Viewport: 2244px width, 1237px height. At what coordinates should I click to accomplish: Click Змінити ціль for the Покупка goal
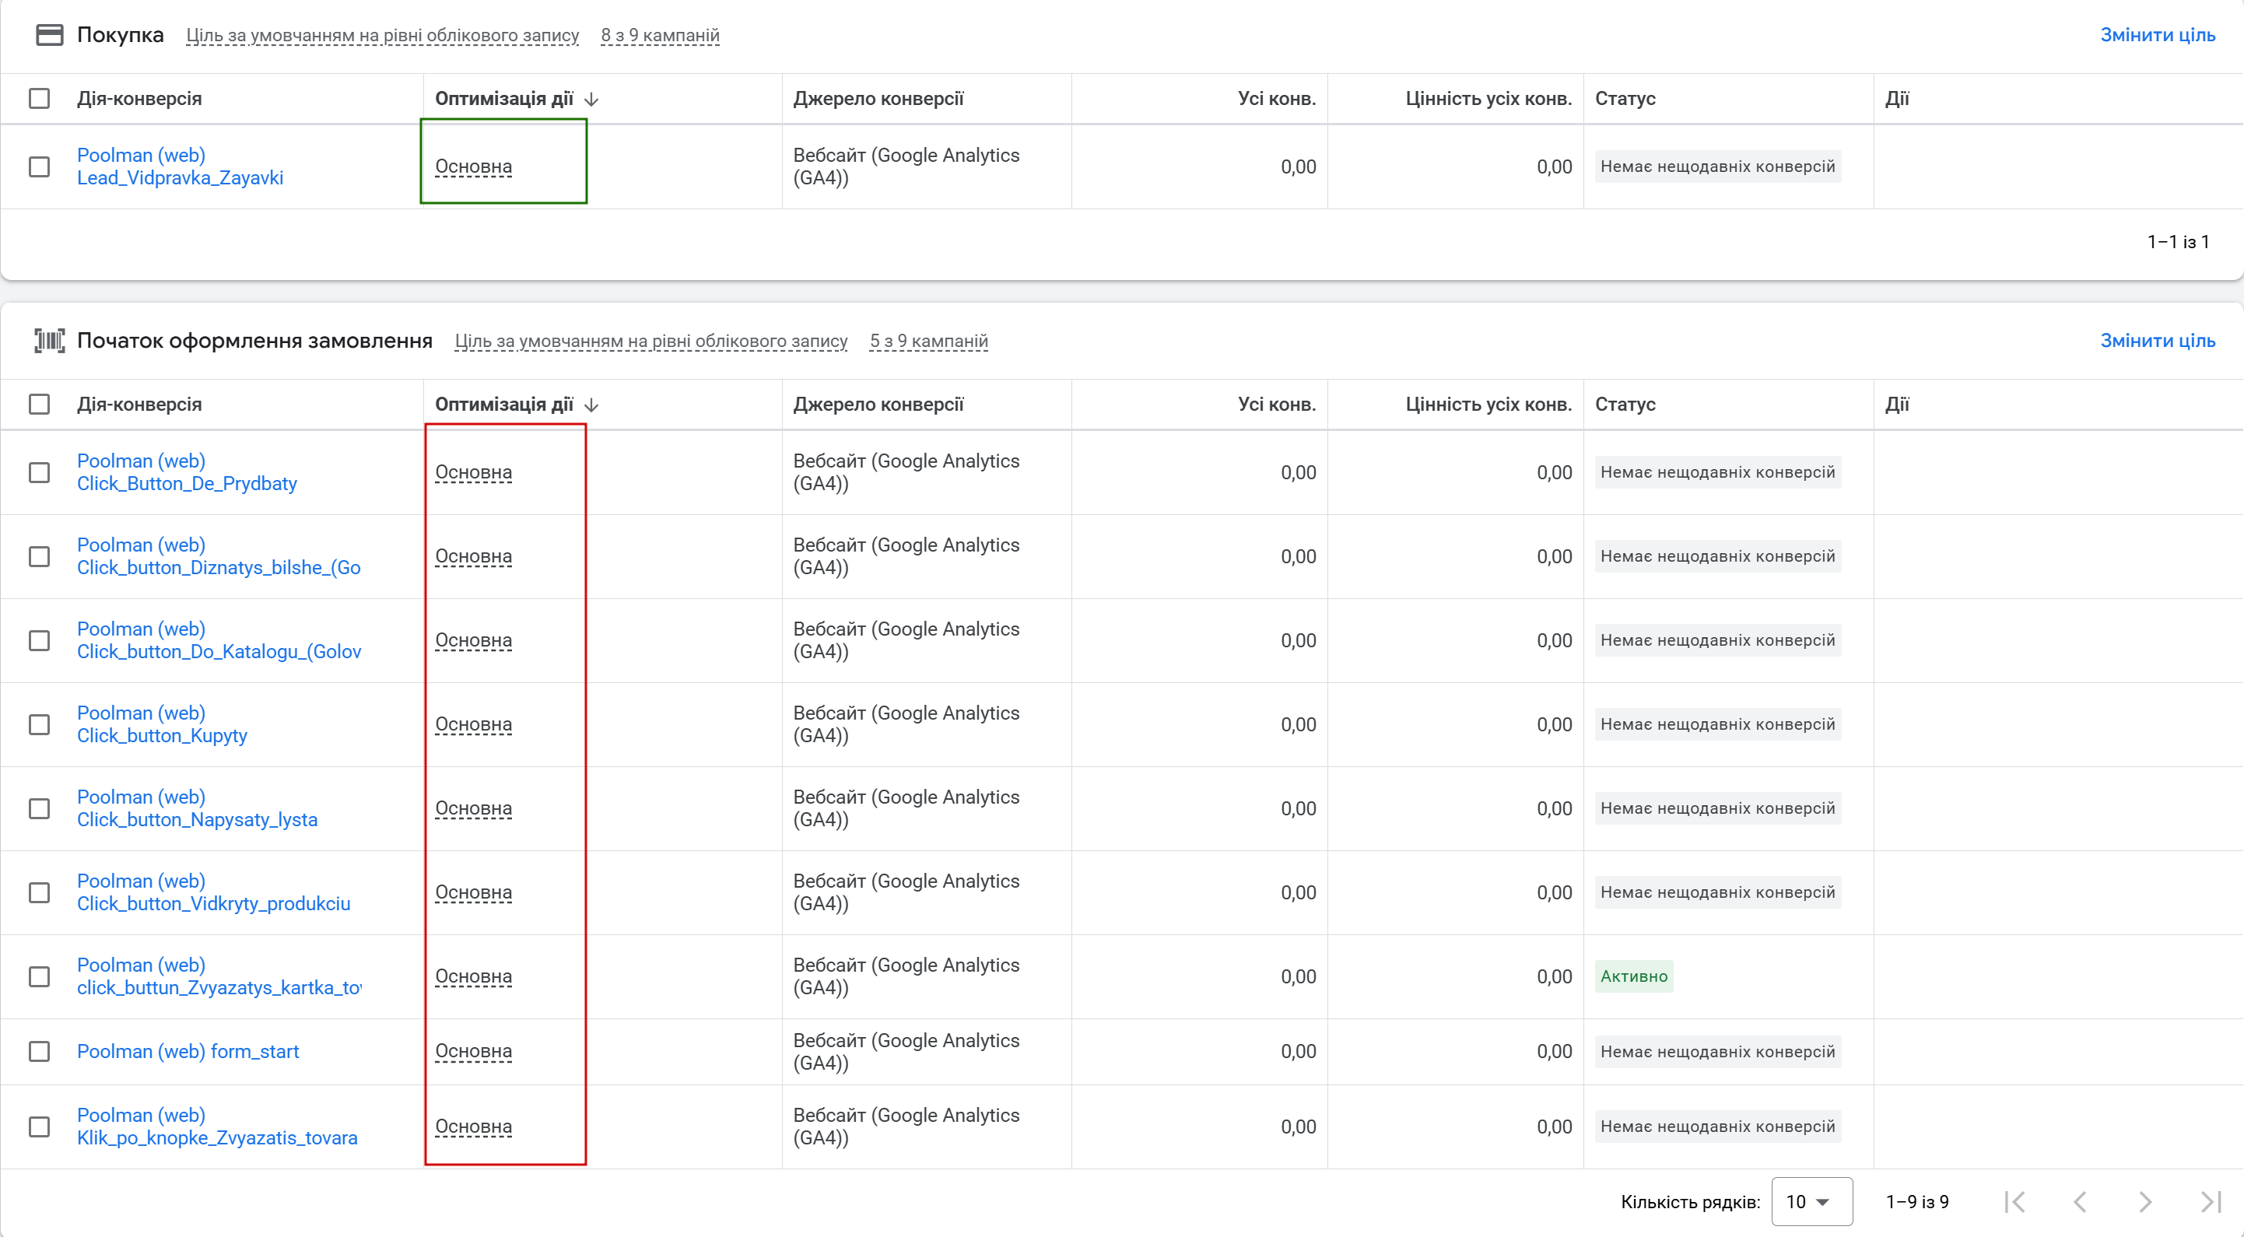(2157, 35)
